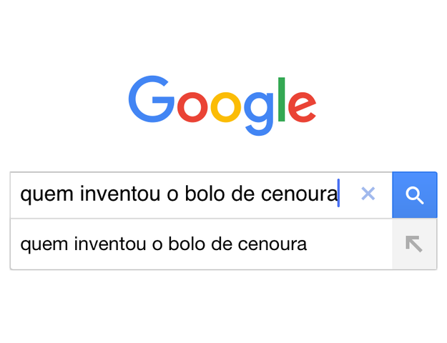Screen dimensions: 447x343
Task: Click the blue capital G in the logo
Action: click(x=152, y=99)
